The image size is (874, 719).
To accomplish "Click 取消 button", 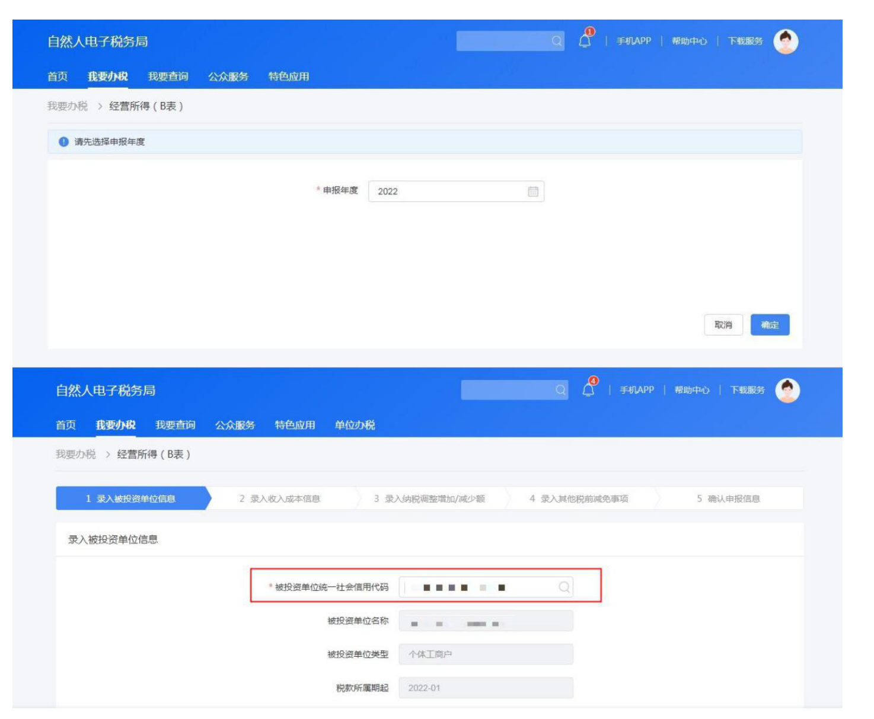I will pyautogui.click(x=723, y=325).
